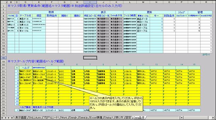Click the 注意事項 cell in row 23
216x120 pixels.
[x=103, y=74]
